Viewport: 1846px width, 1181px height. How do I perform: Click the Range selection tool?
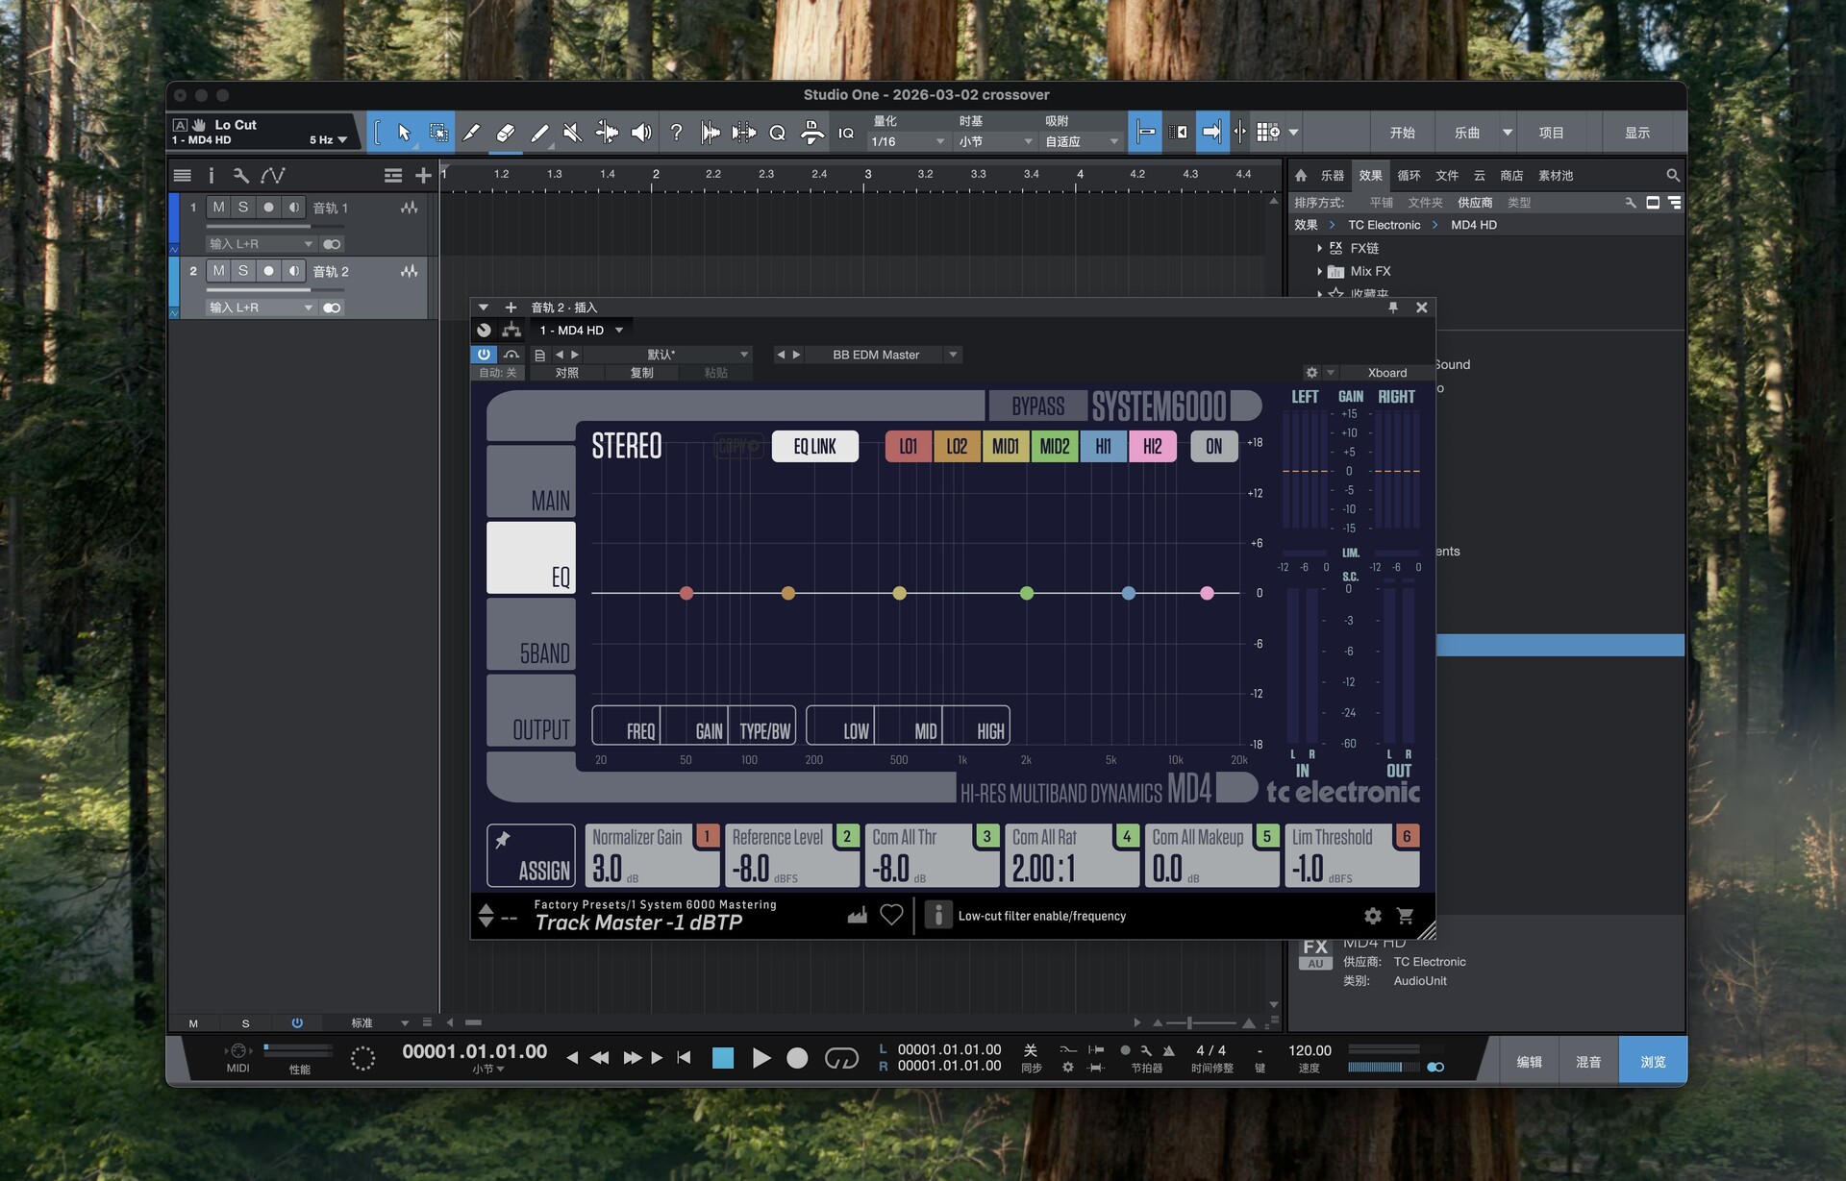[x=438, y=133]
